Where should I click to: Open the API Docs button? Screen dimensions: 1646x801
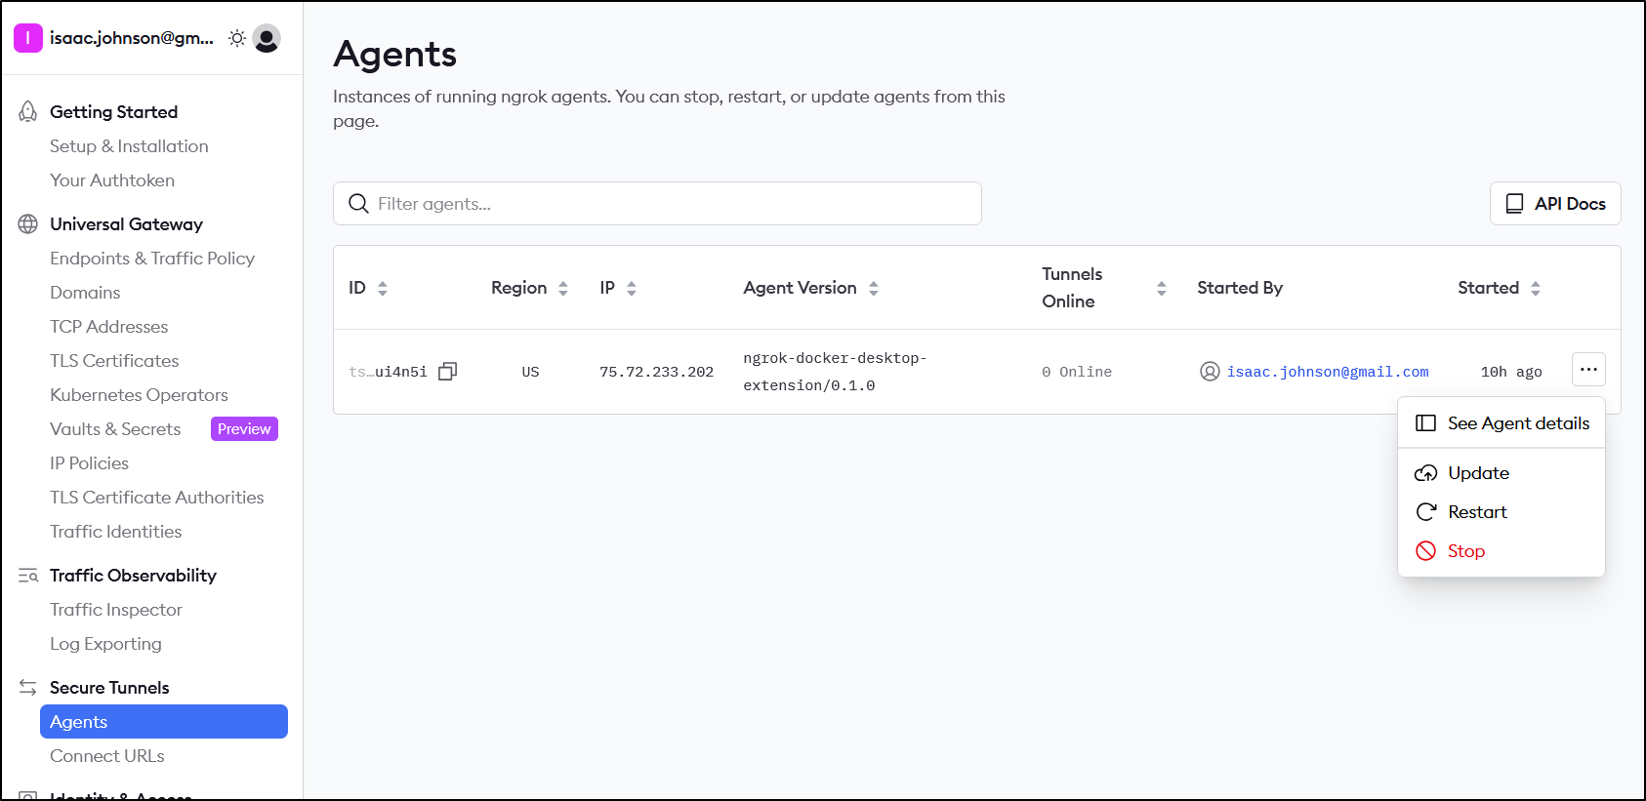[x=1554, y=204]
